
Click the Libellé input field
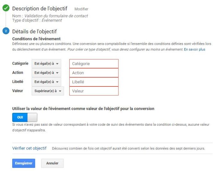point(94,82)
